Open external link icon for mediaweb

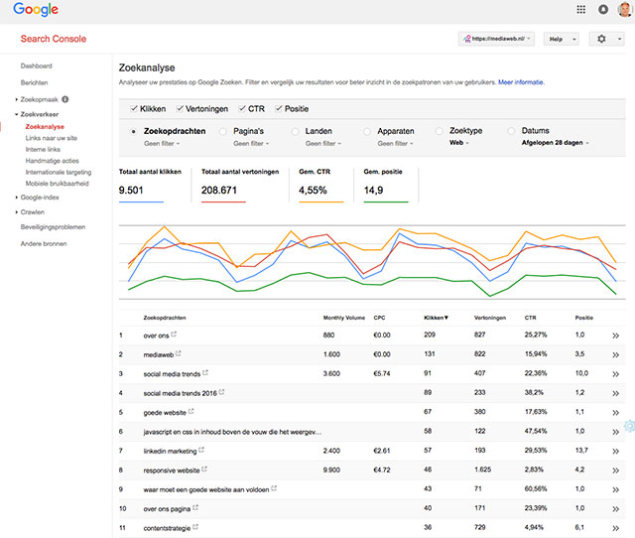[179, 353]
